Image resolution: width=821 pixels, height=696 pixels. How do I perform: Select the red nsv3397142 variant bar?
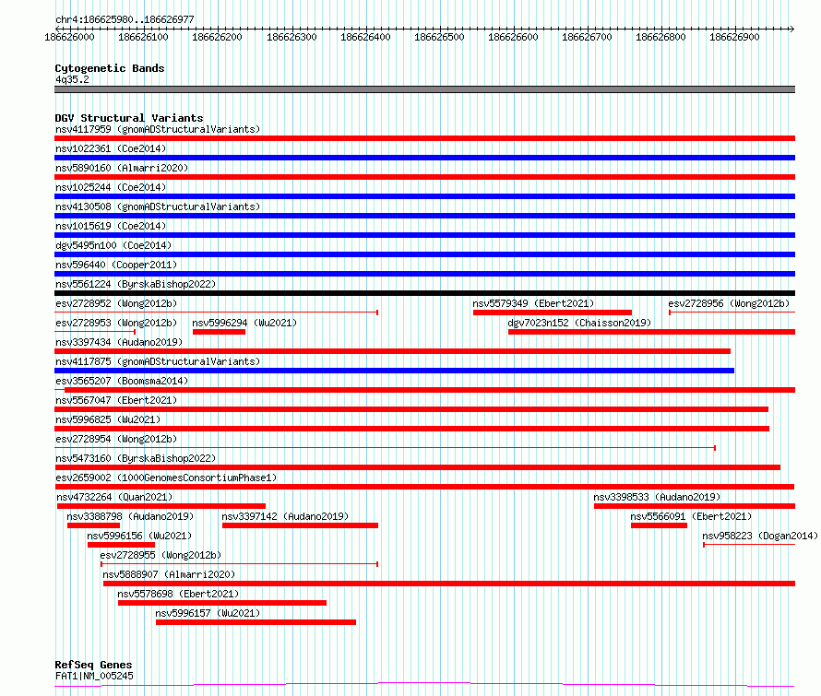click(300, 525)
